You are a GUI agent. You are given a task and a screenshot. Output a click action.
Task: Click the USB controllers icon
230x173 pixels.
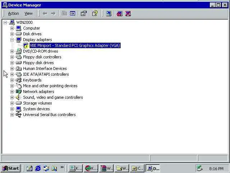(19, 115)
